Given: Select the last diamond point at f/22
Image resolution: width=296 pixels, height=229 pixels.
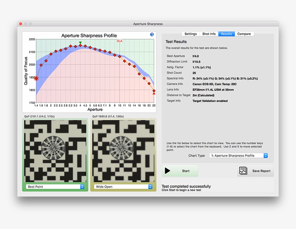Looking at the screenshot, I should click(154, 91).
